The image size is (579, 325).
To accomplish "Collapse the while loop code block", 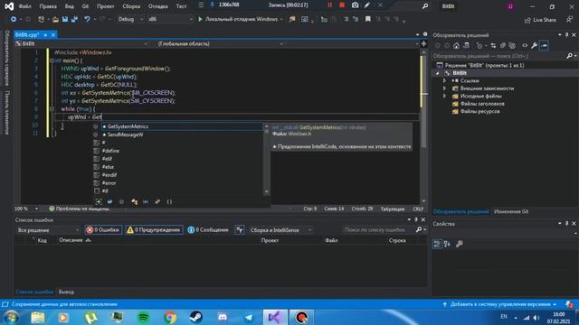I will point(52,109).
